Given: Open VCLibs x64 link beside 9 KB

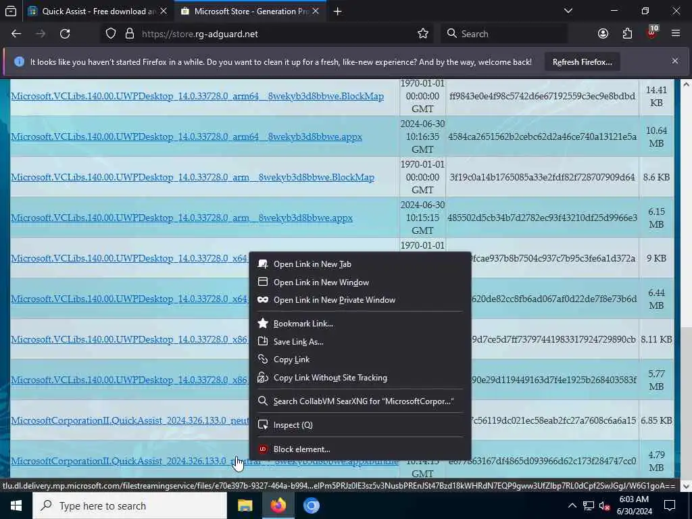Looking at the screenshot, I should (130, 258).
